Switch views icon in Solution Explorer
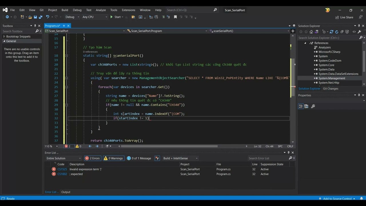Screen dimensions: 366x206 point(317,32)
